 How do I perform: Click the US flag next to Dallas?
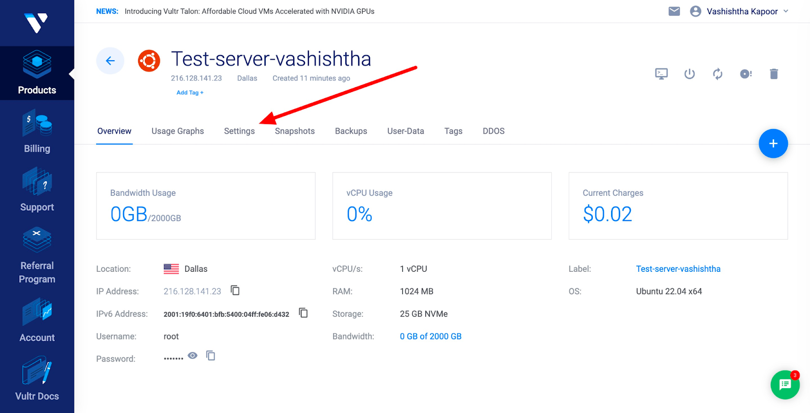pyautogui.click(x=172, y=269)
